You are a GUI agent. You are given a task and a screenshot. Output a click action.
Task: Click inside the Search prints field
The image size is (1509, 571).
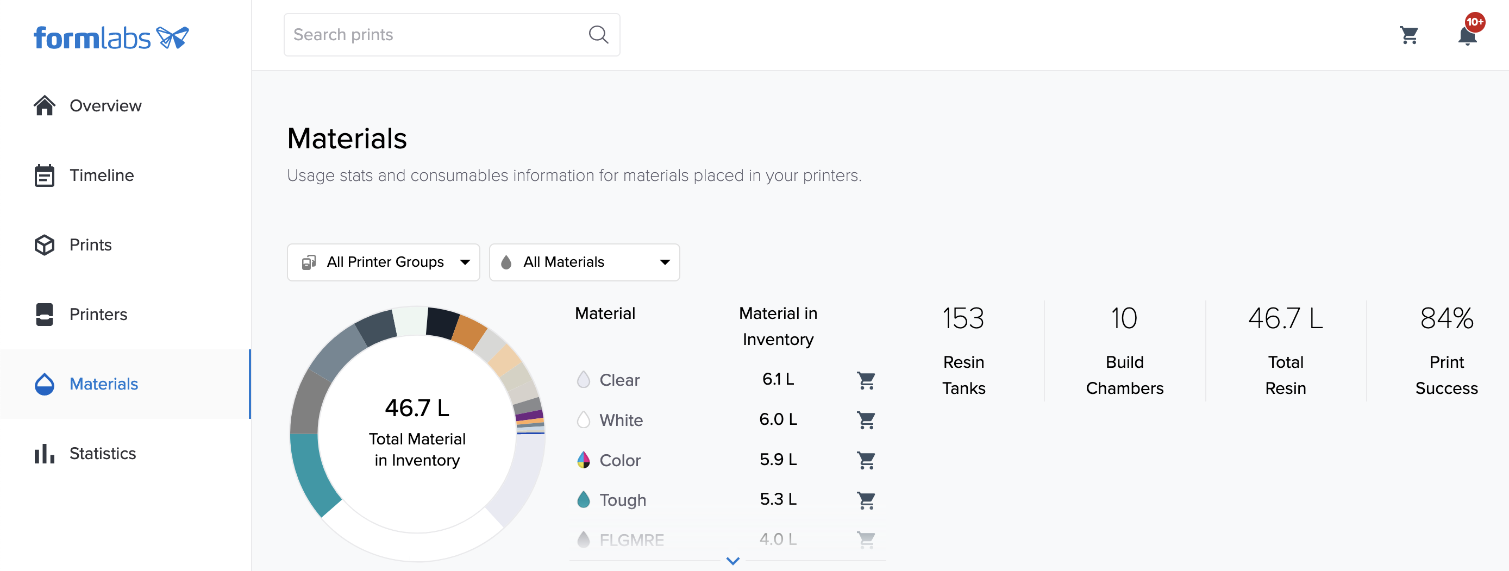[422, 35]
